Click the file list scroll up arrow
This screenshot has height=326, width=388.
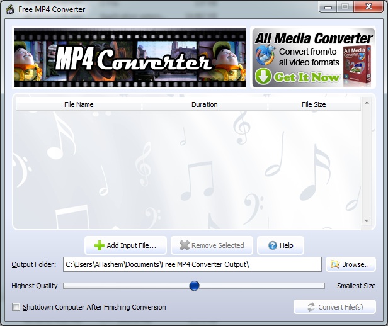point(367,103)
